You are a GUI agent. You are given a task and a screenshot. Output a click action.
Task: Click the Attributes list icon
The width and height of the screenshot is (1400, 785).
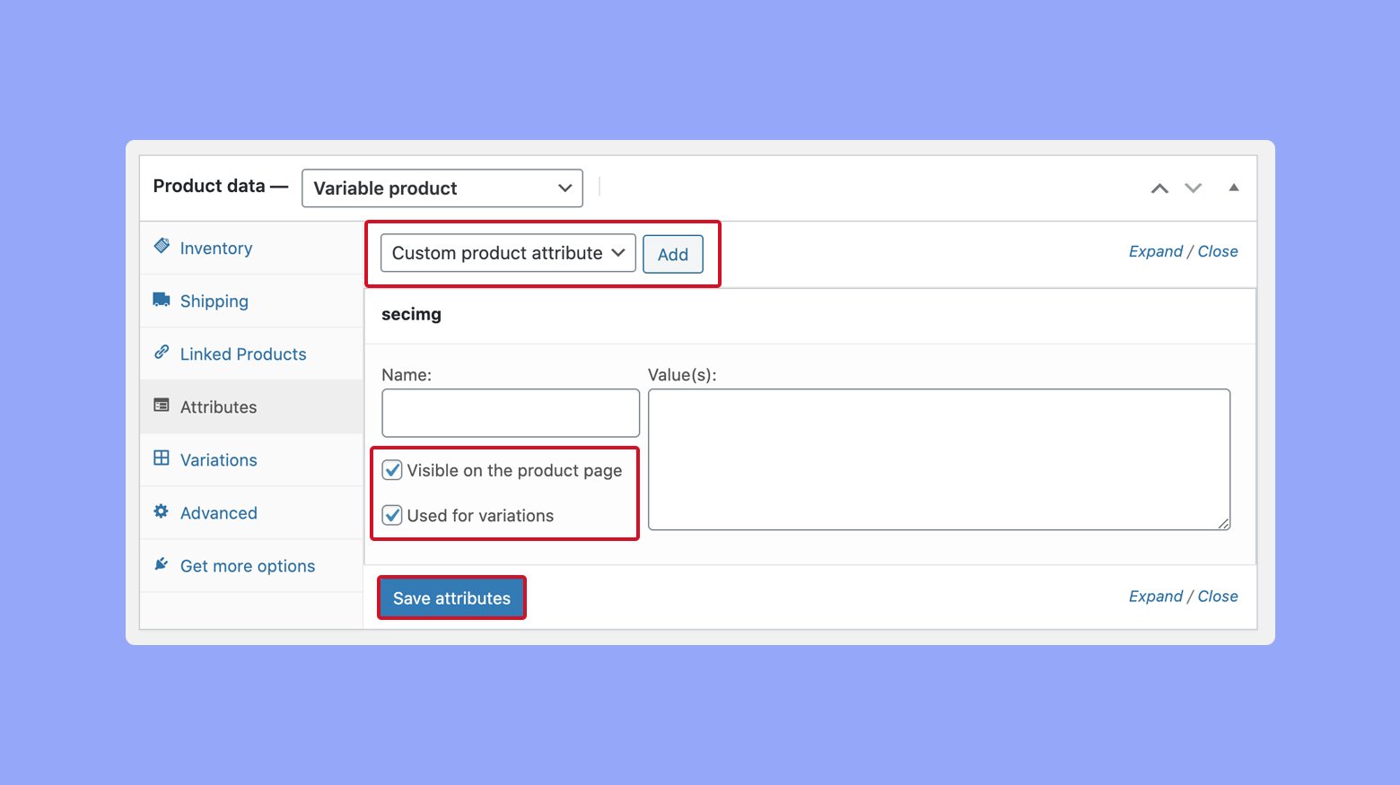point(162,406)
